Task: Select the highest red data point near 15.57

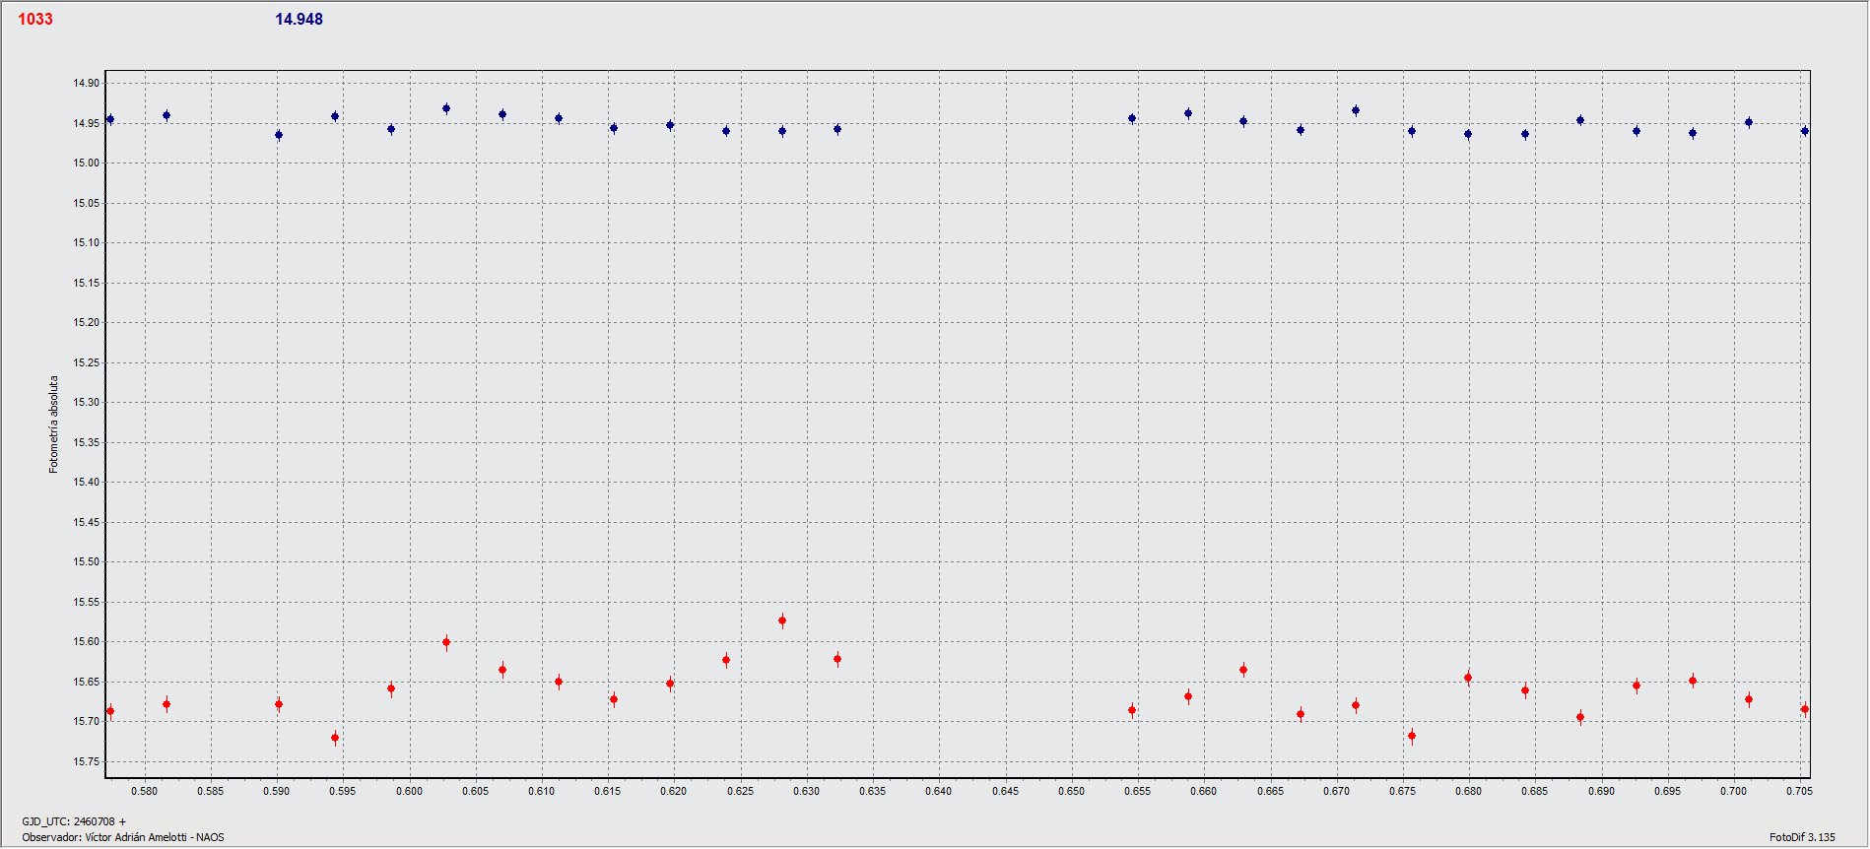Action: pos(782,620)
